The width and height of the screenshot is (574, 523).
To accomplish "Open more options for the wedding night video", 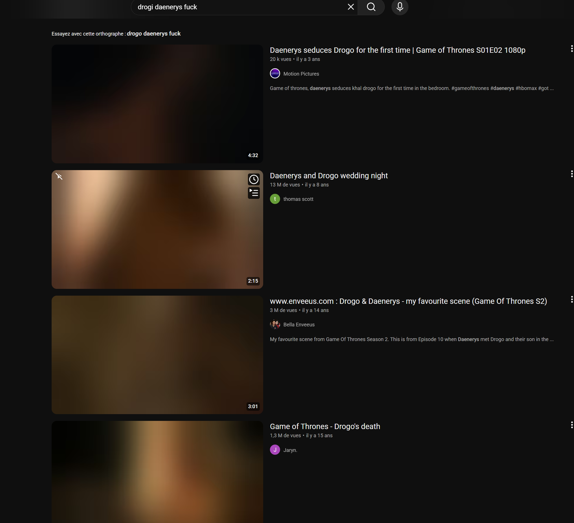I will (x=571, y=174).
